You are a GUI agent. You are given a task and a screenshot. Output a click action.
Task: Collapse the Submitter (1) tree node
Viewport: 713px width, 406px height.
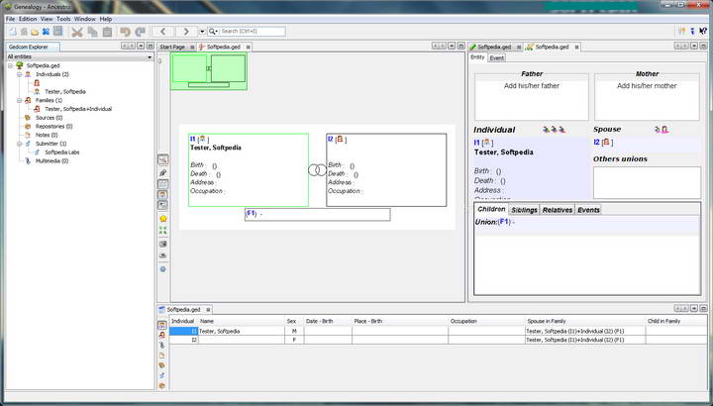coord(19,144)
